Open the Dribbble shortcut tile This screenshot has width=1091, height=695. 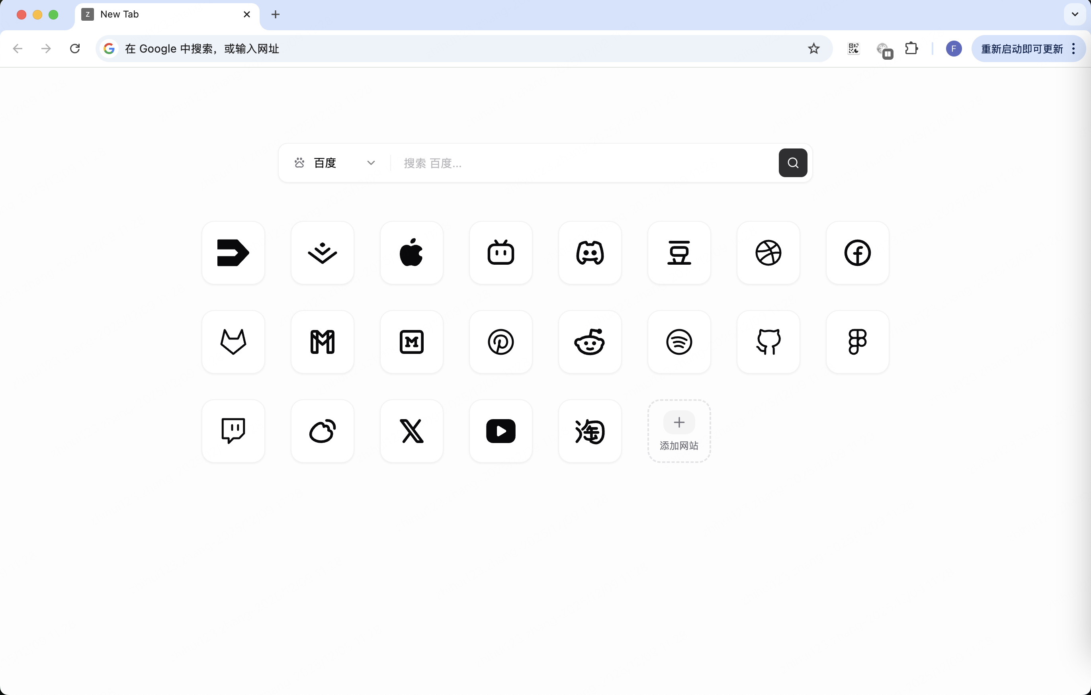[768, 252]
